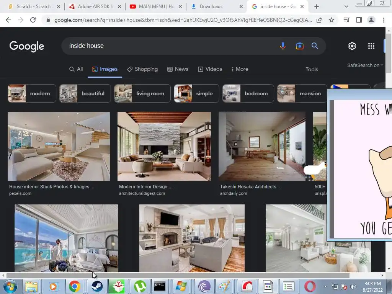Launch Steam from taskbar

point(96,286)
